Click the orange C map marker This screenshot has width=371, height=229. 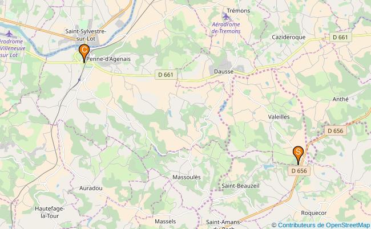[84, 53]
